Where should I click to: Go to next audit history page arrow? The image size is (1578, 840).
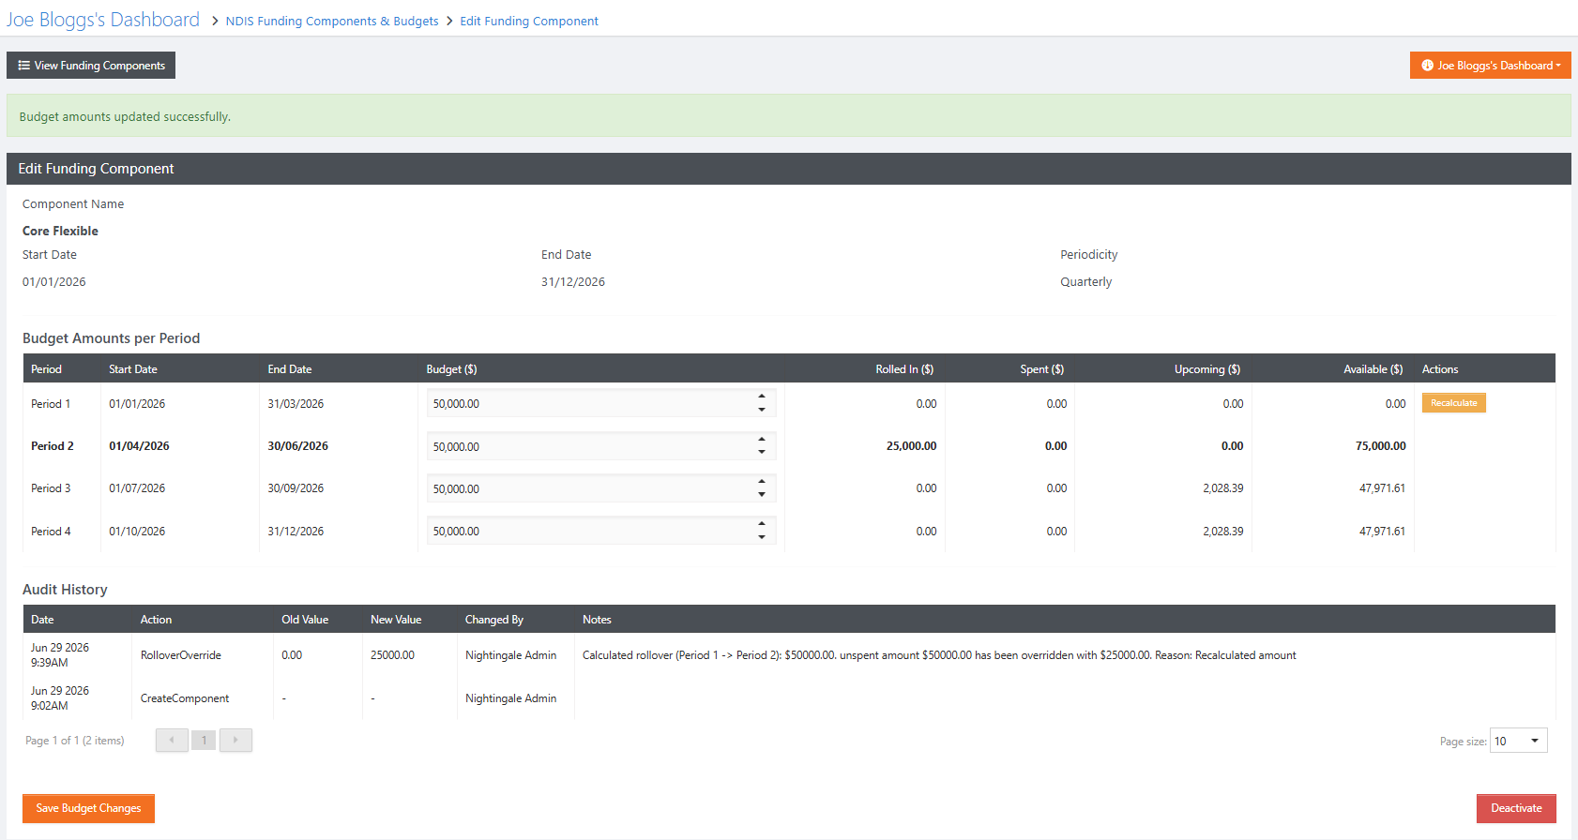pyautogui.click(x=235, y=741)
